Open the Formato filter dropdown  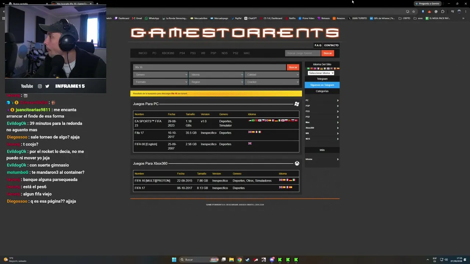click(x=160, y=82)
